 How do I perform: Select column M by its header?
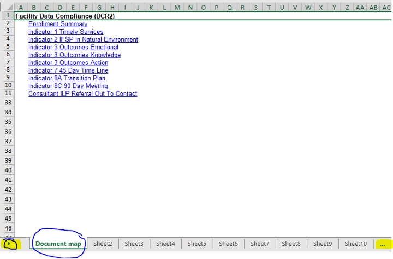(x=177, y=8)
